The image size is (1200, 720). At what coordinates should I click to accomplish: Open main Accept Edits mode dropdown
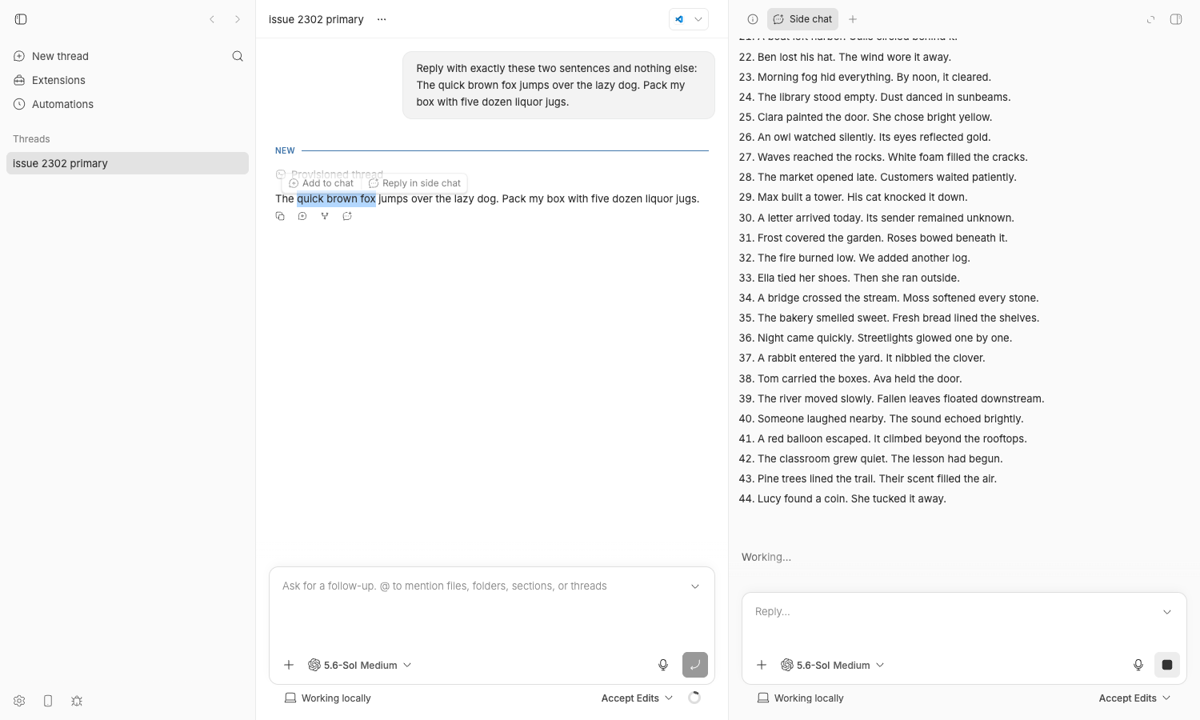(637, 698)
